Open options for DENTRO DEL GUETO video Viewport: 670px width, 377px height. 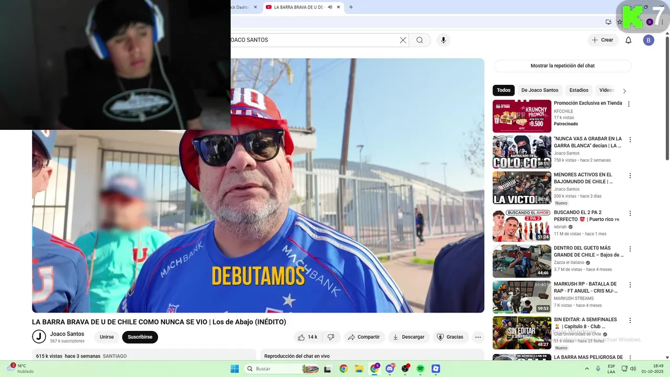pyautogui.click(x=630, y=249)
